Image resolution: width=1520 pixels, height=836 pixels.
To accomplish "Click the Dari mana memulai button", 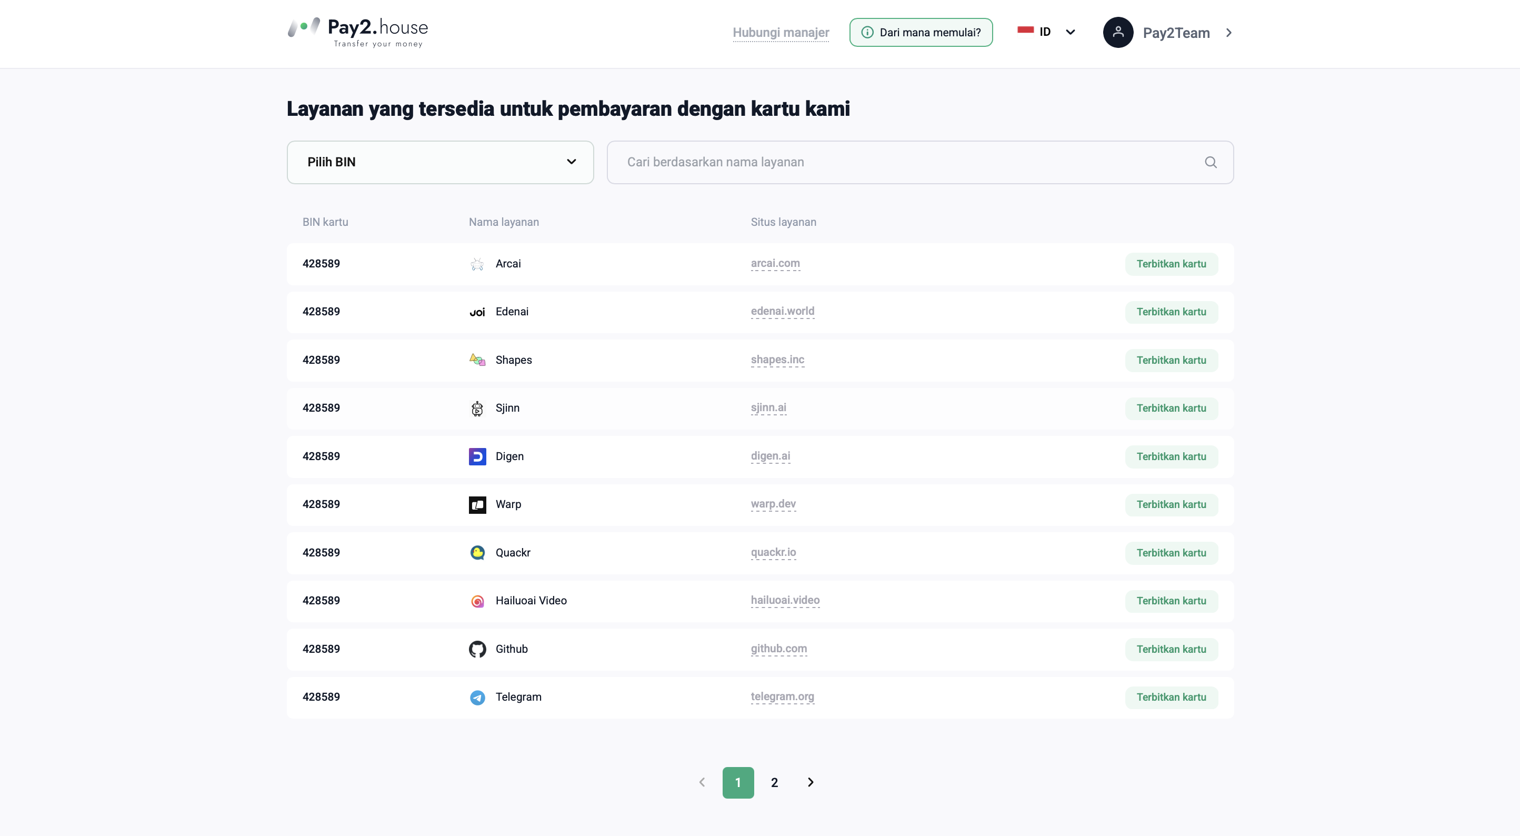I will 921,33.
